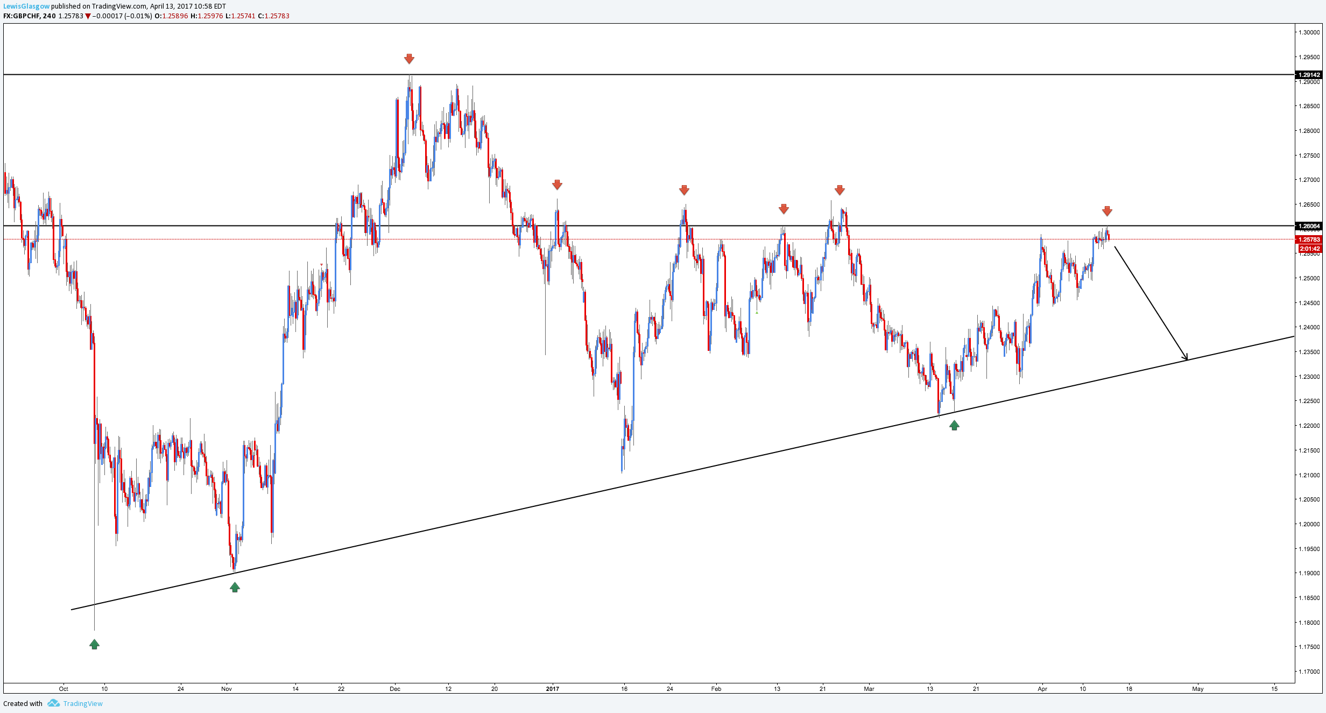The height and width of the screenshot is (713, 1326).
Task: Click the Oct label on time axis
Action: [x=64, y=689]
